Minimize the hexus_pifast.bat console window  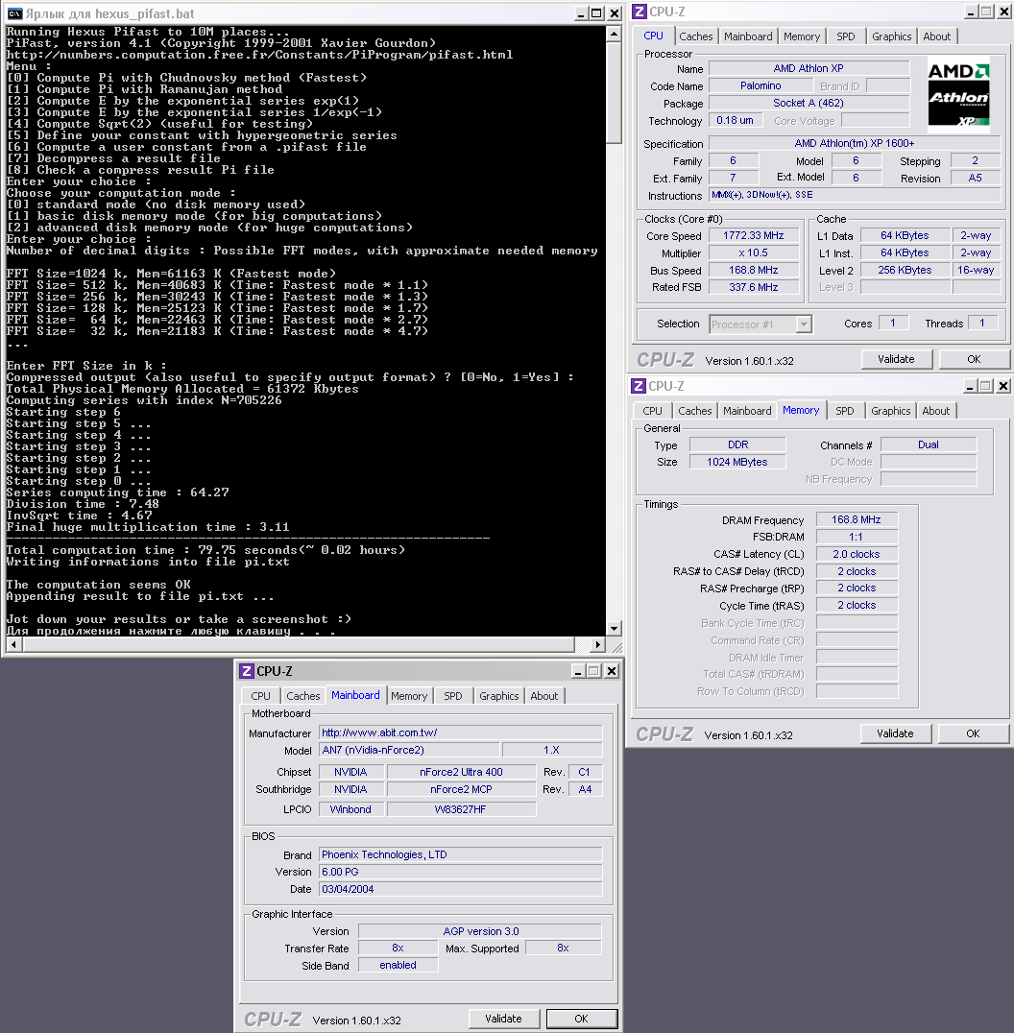tap(580, 13)
